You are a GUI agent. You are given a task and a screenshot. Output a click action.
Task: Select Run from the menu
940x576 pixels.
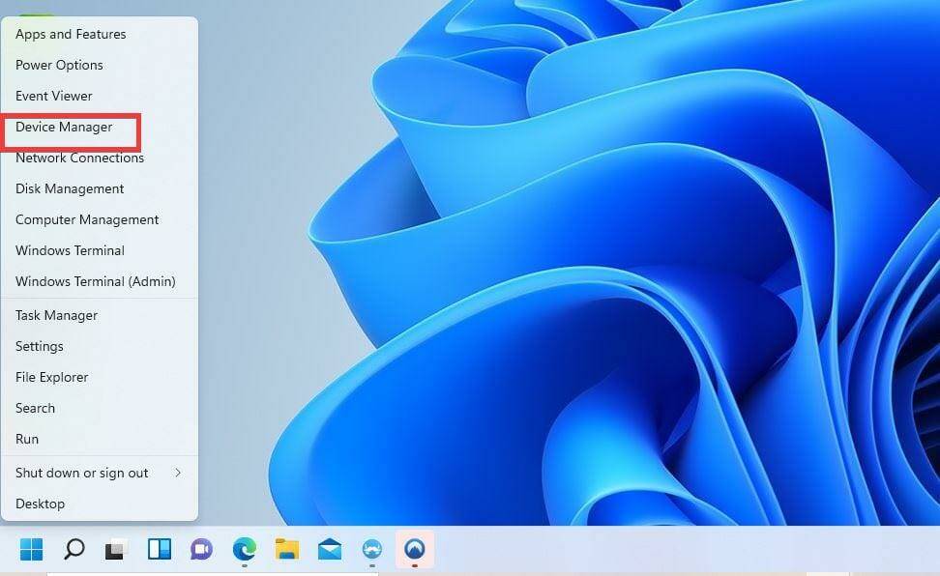[26, 439]
